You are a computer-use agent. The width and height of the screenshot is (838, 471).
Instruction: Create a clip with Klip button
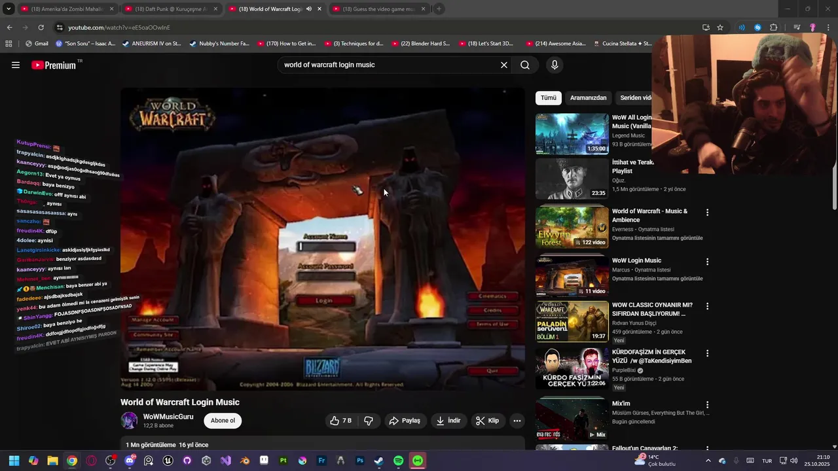tap(487, 421)
